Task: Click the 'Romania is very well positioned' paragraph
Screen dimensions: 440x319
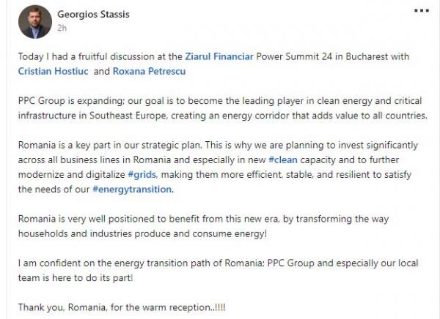Action: click(x=203, y=226)
